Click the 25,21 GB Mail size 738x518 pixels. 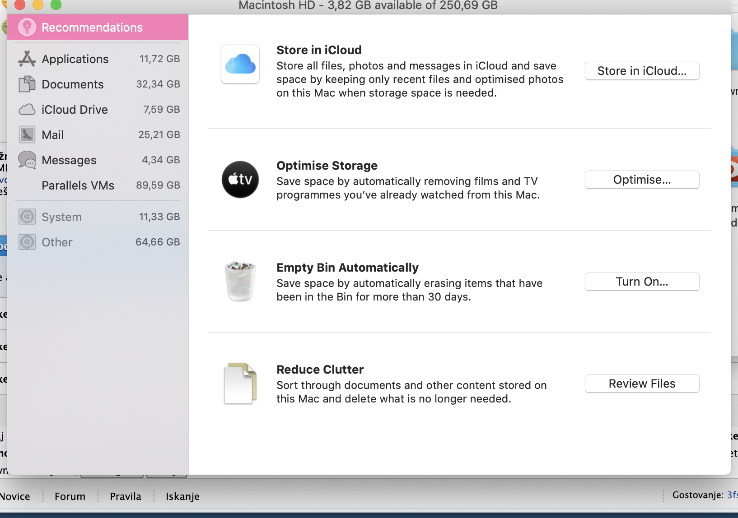pos(159,135)
